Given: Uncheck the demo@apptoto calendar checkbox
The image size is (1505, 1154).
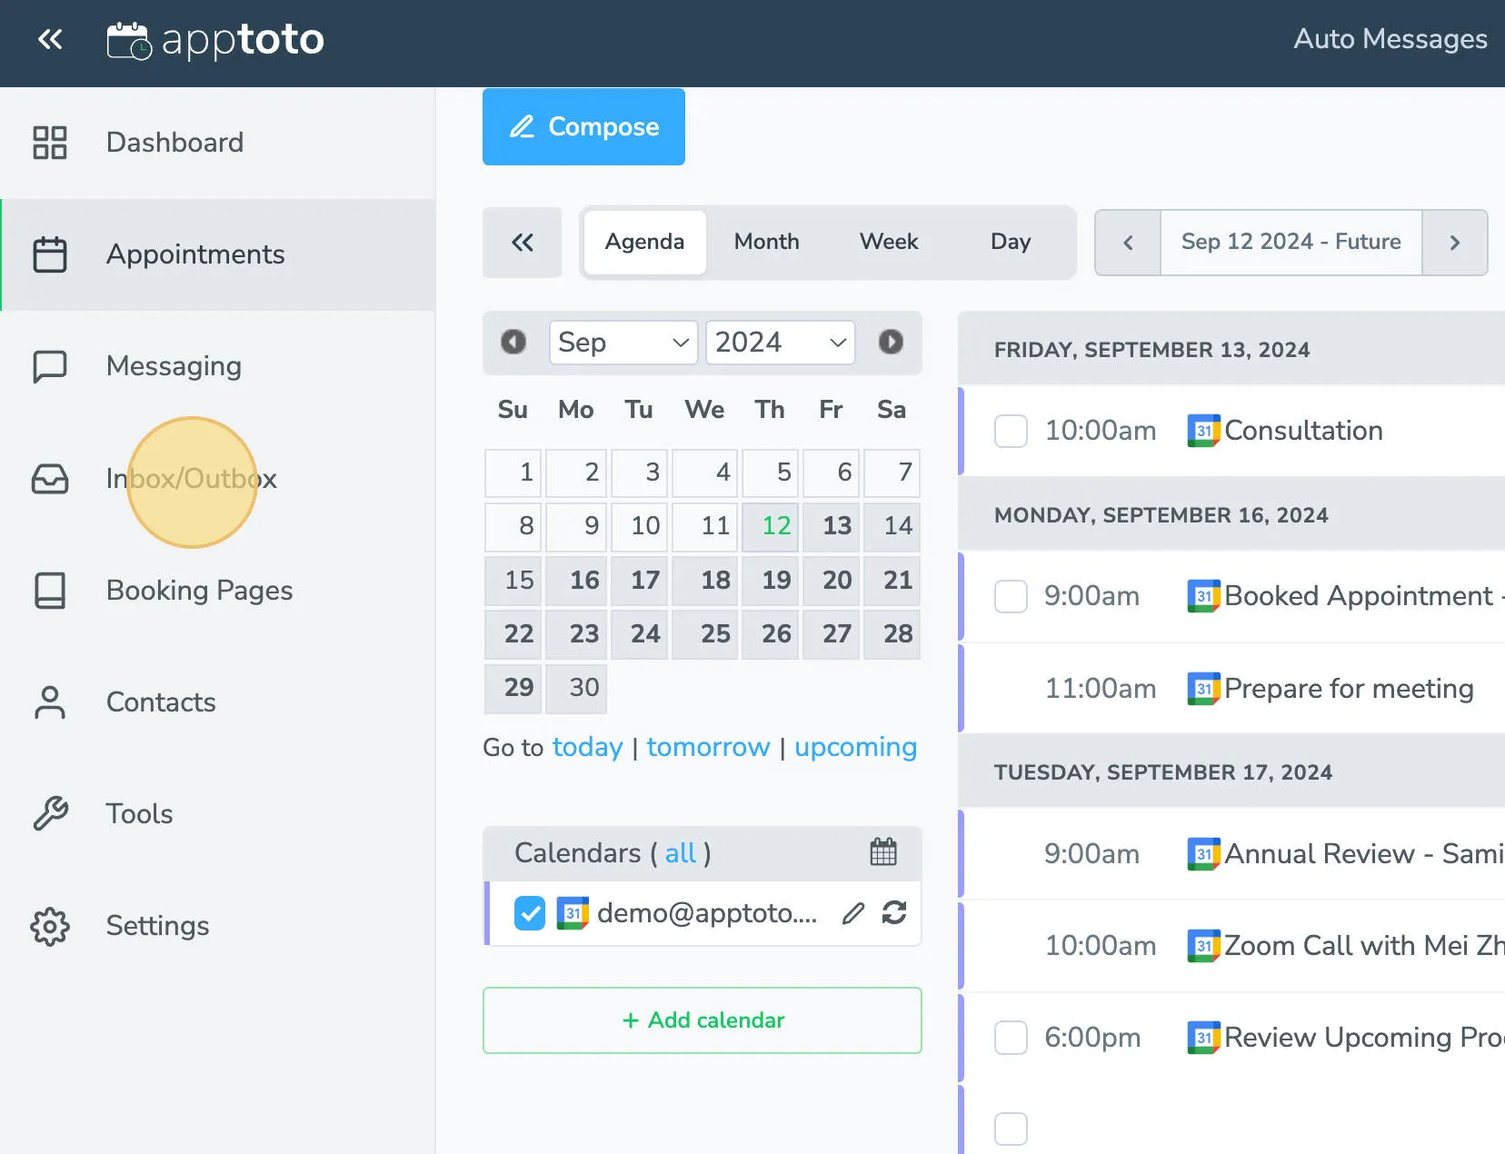Looking at the screenshot, I should coord(529,913).
